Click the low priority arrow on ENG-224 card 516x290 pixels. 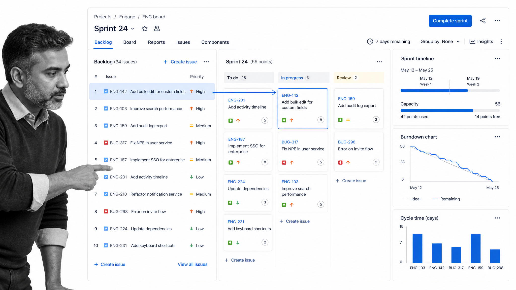click(238, 203)
